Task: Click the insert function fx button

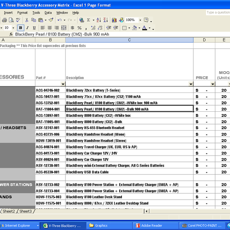Action: (x=11, y=34)
